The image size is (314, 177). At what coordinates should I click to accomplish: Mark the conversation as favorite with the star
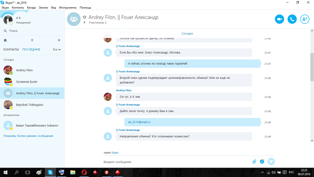click(84, 17)
